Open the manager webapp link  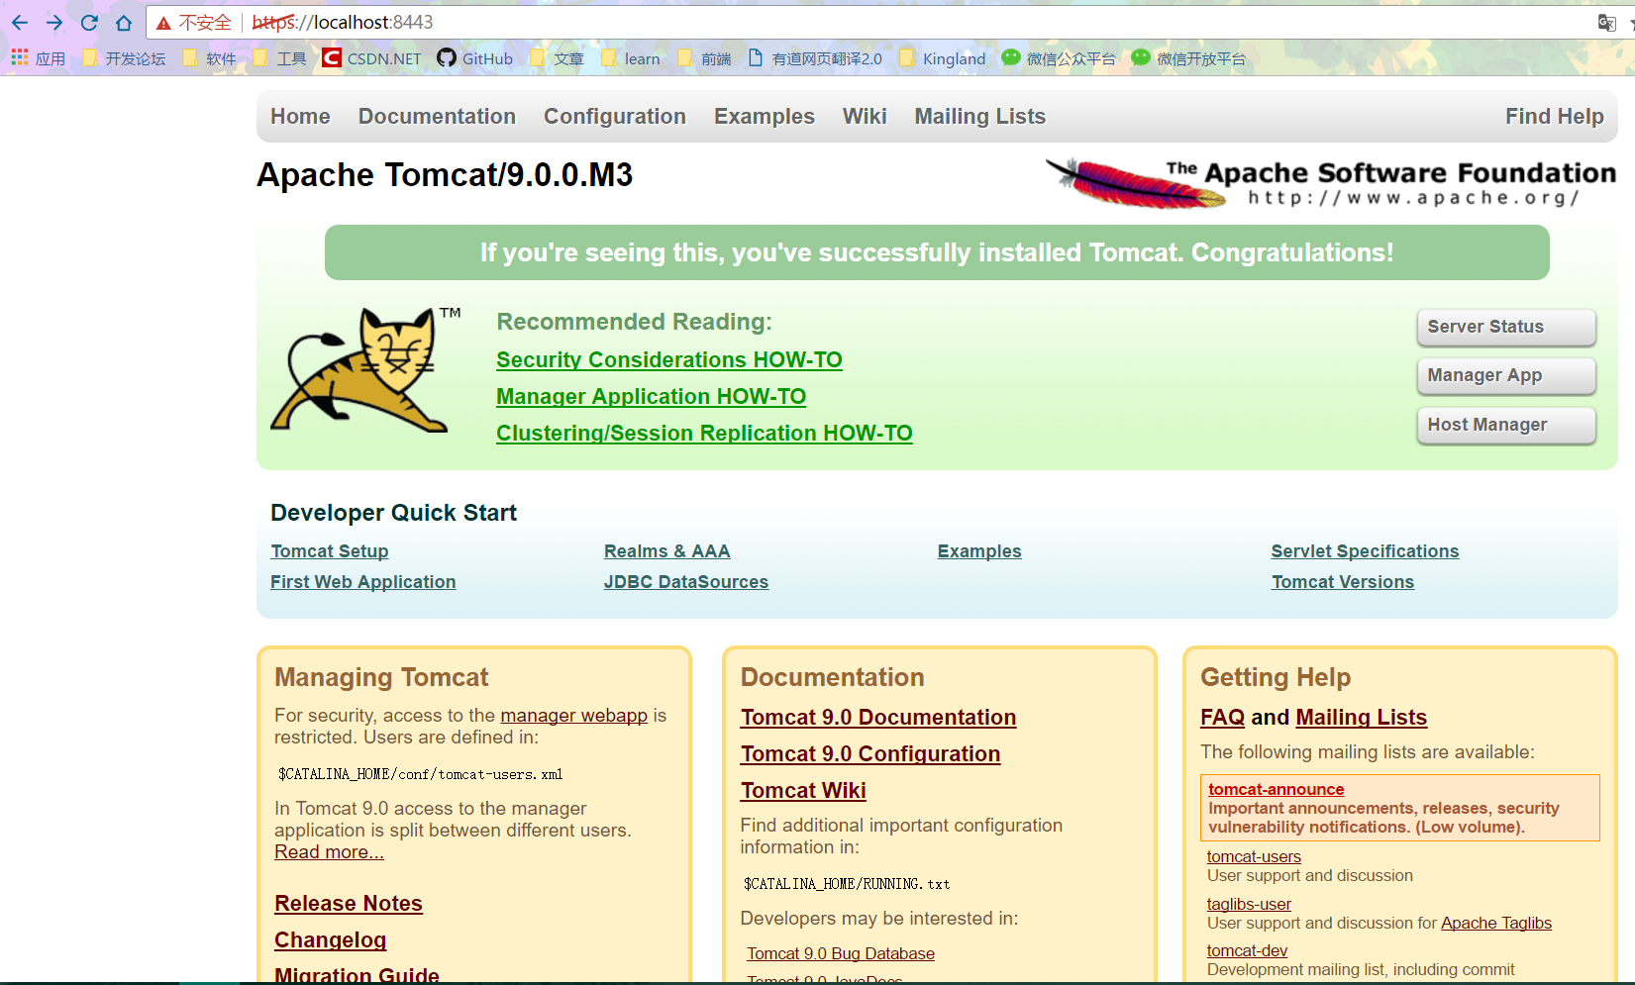click(x=574, y=716)
